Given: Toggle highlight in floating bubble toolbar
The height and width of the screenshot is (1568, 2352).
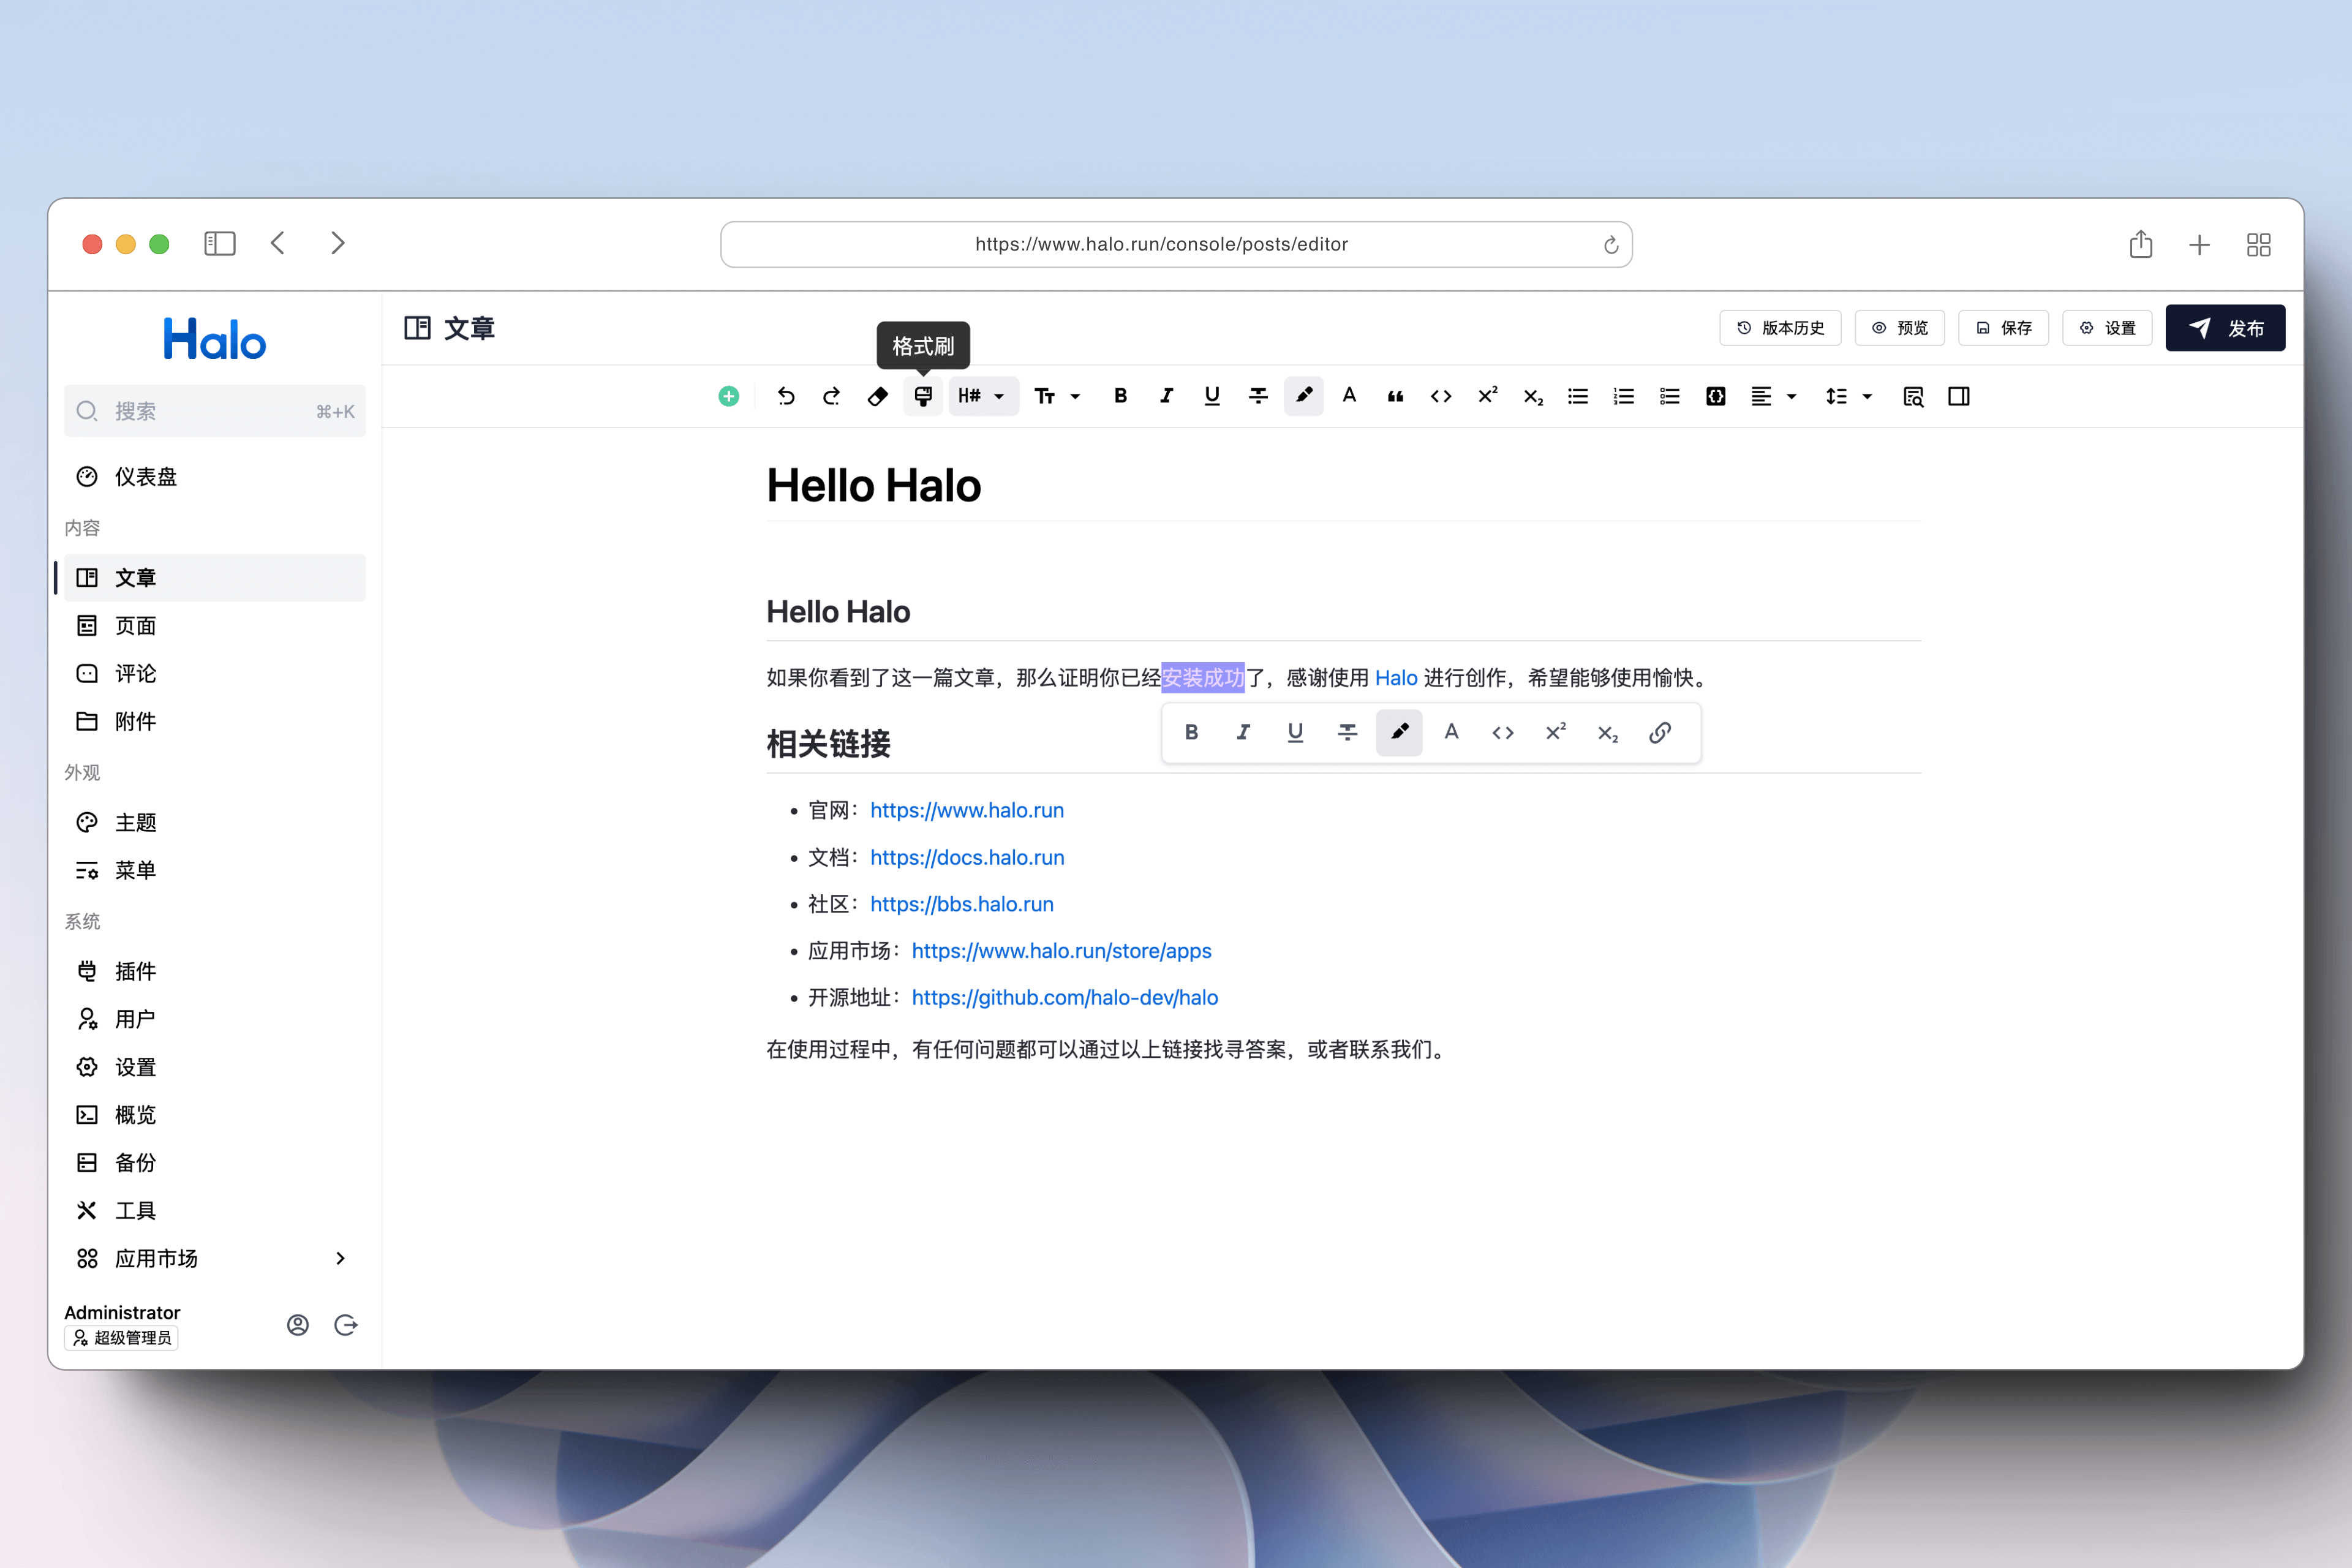Looking at the screenshot, I should pos(1399,732).
